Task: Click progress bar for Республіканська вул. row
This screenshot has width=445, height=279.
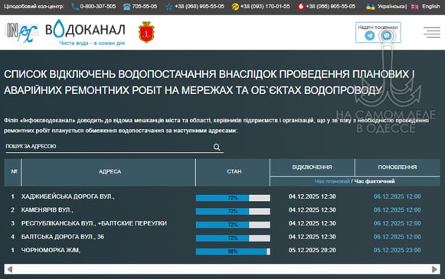Action: [233, 225]
